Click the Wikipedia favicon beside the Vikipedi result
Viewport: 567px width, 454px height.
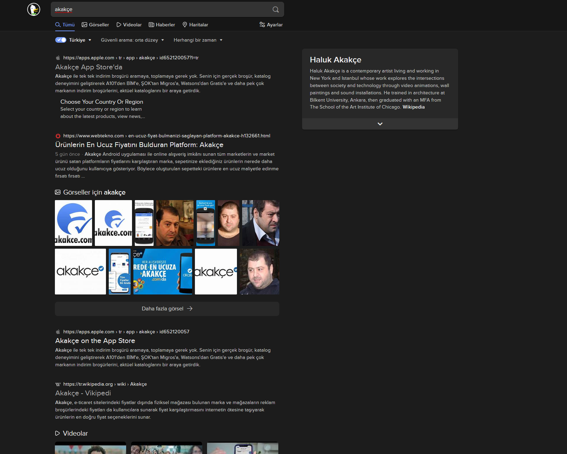pos(58,384)
